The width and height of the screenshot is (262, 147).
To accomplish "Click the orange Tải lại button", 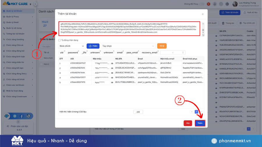I will [162, 46].
